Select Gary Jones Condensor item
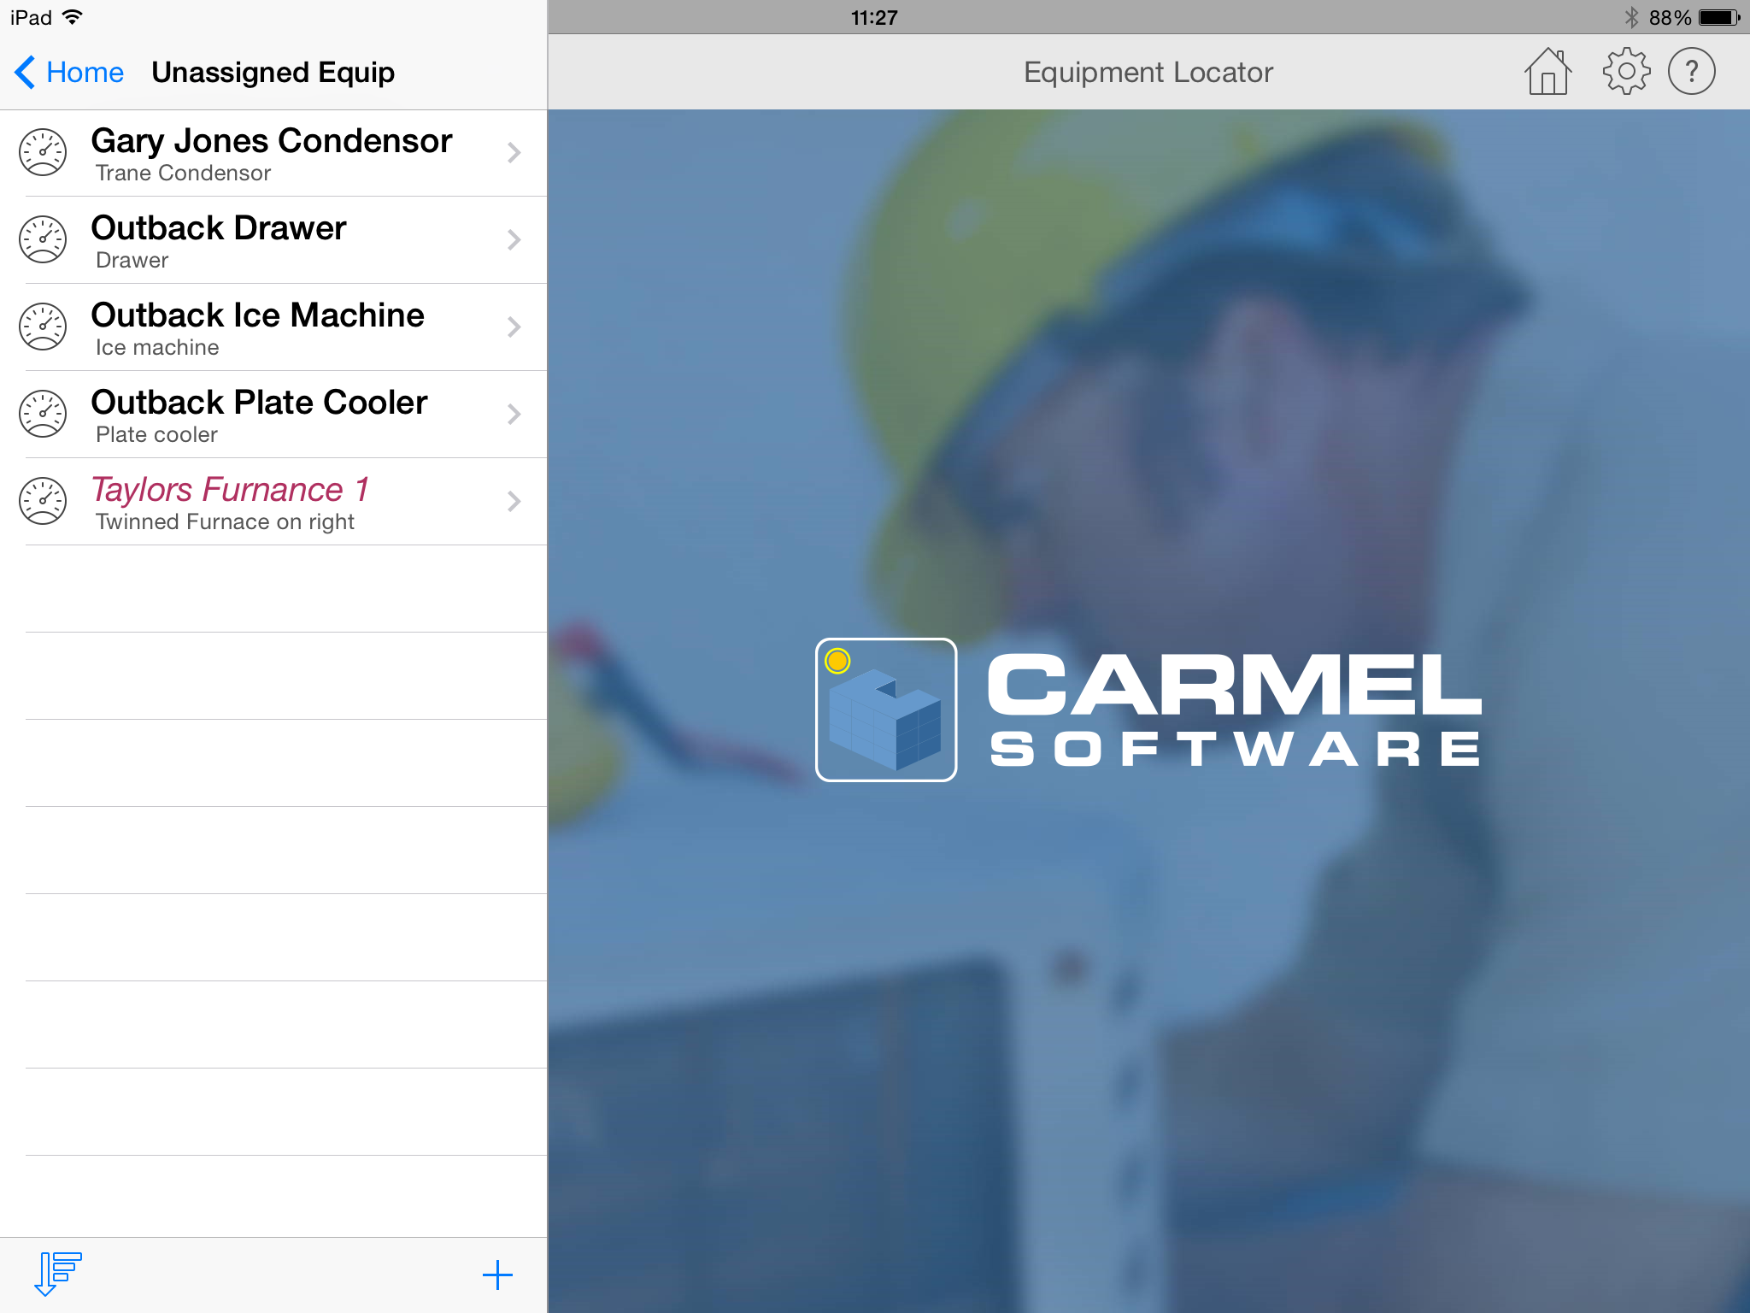The width and height of the screenshot is (1750, 1313). (273, 153)
